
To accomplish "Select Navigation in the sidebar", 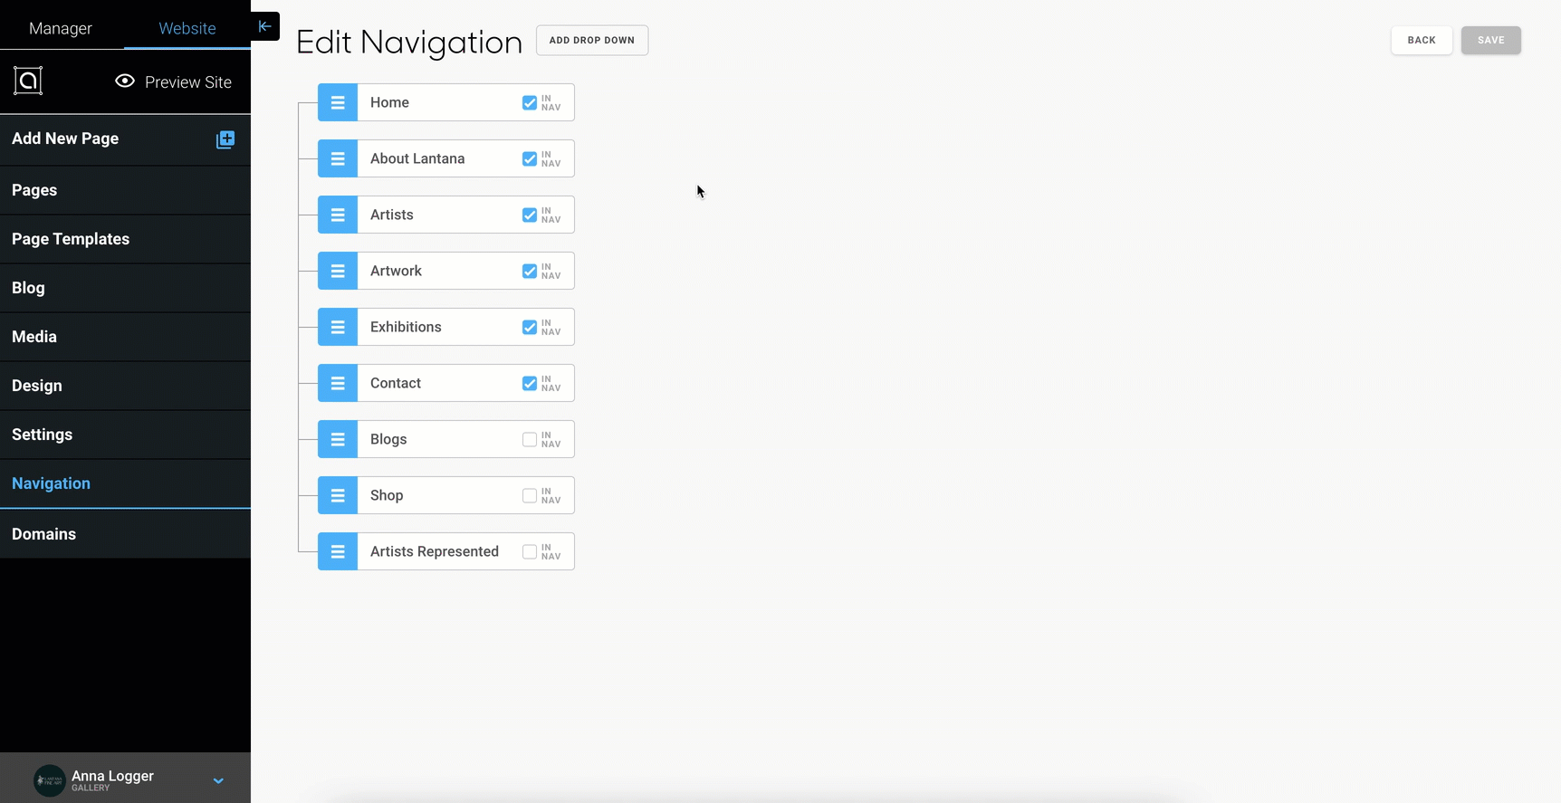I will coord(125,483).
